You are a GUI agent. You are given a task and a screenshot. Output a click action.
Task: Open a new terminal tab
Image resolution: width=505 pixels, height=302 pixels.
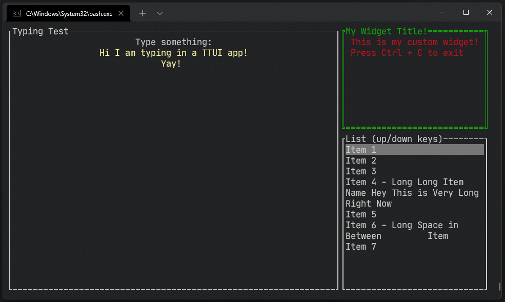143,13
